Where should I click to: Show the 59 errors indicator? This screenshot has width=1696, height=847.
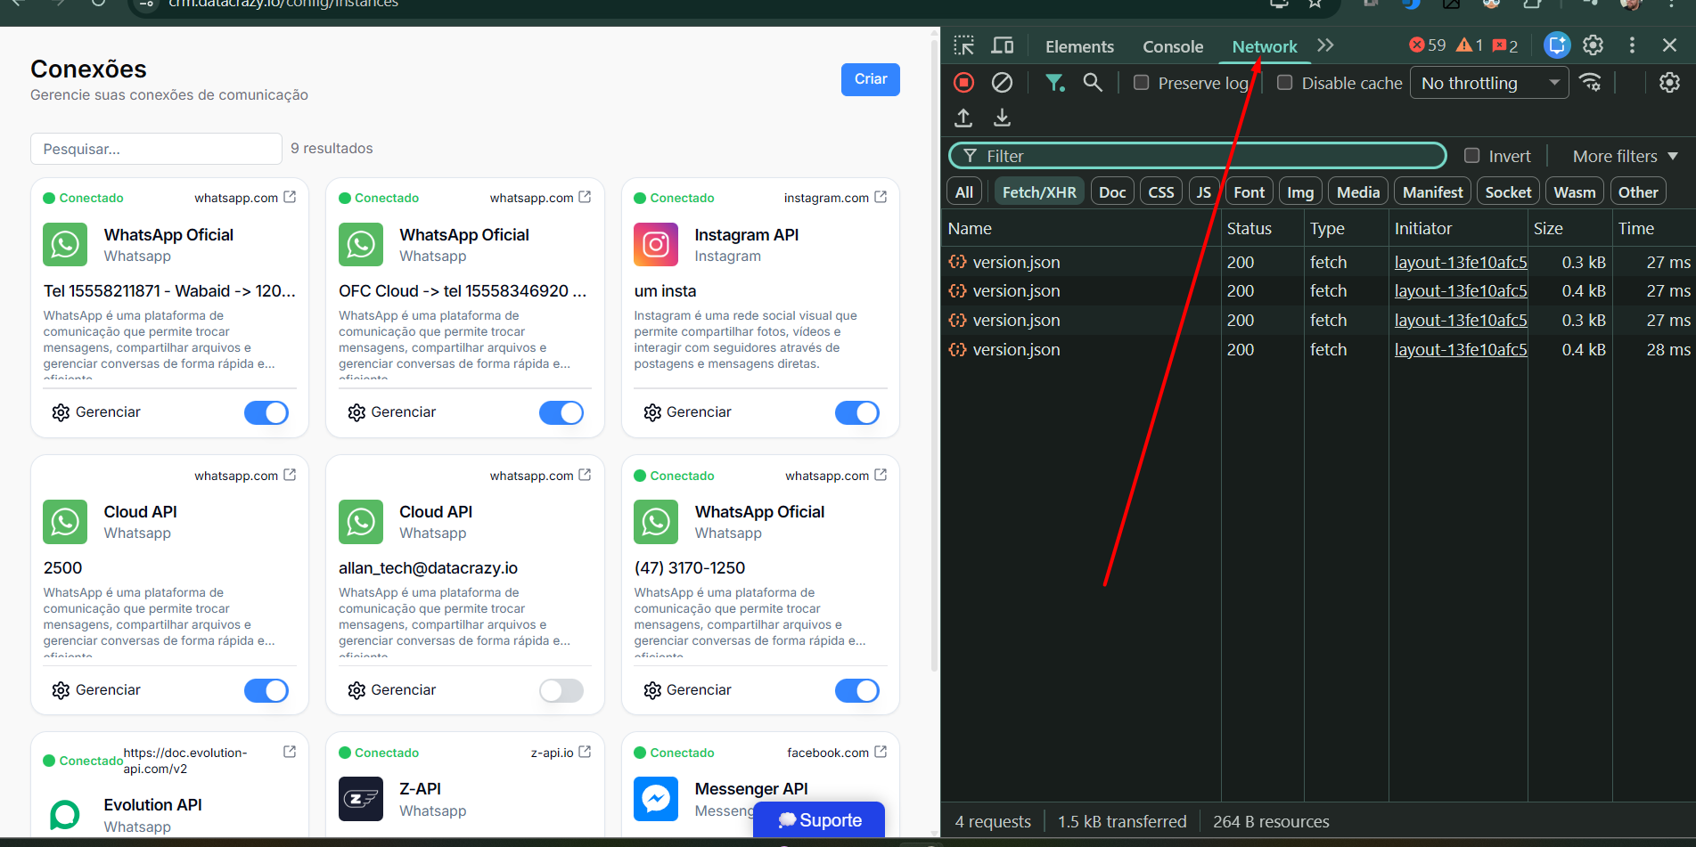point(1428,45)
